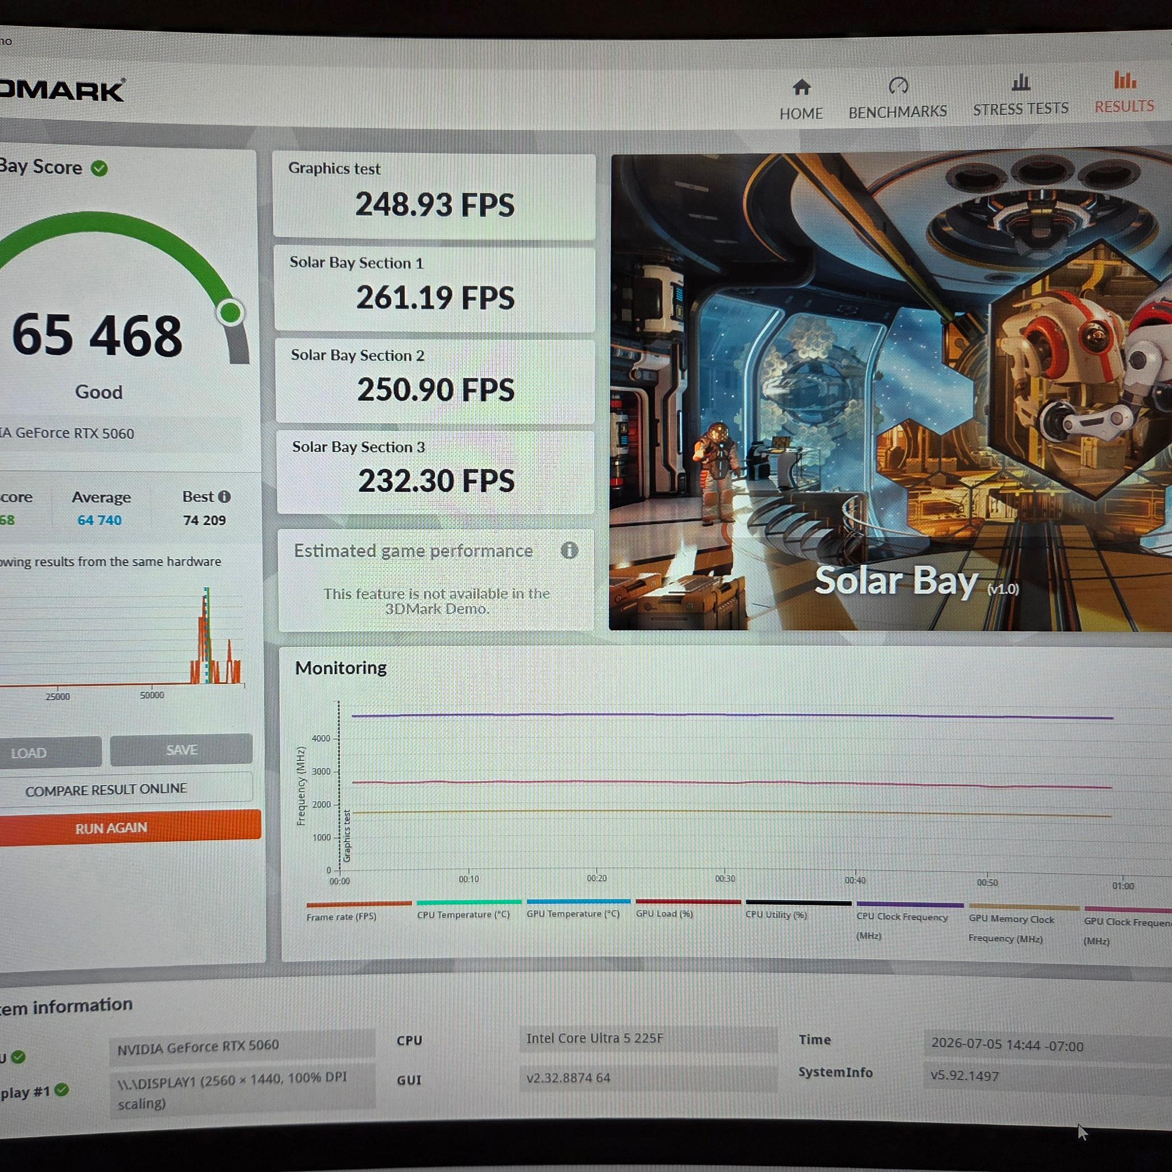Screen dimensions: 1172x1172
Task: Click the GUI version v2.32.8874 64
Action: tap(648, 1078)
